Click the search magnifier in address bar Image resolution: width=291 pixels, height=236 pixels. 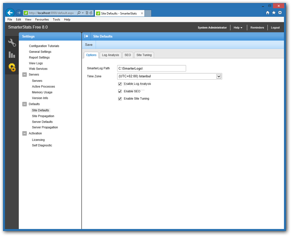pos(79,13)
